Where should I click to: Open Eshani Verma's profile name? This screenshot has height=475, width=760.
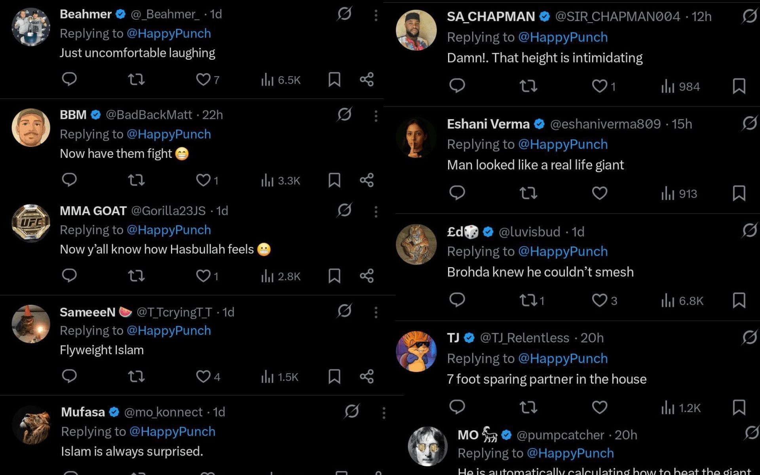[488, 124]
